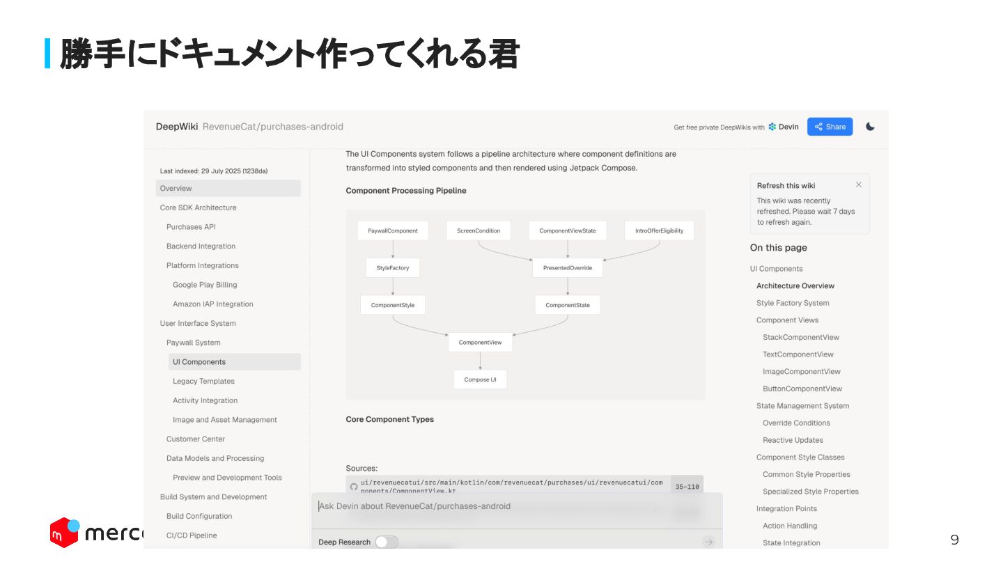Open Google Play Billing page
Viewport: 1003px width, 564px height.
point(205,285)
